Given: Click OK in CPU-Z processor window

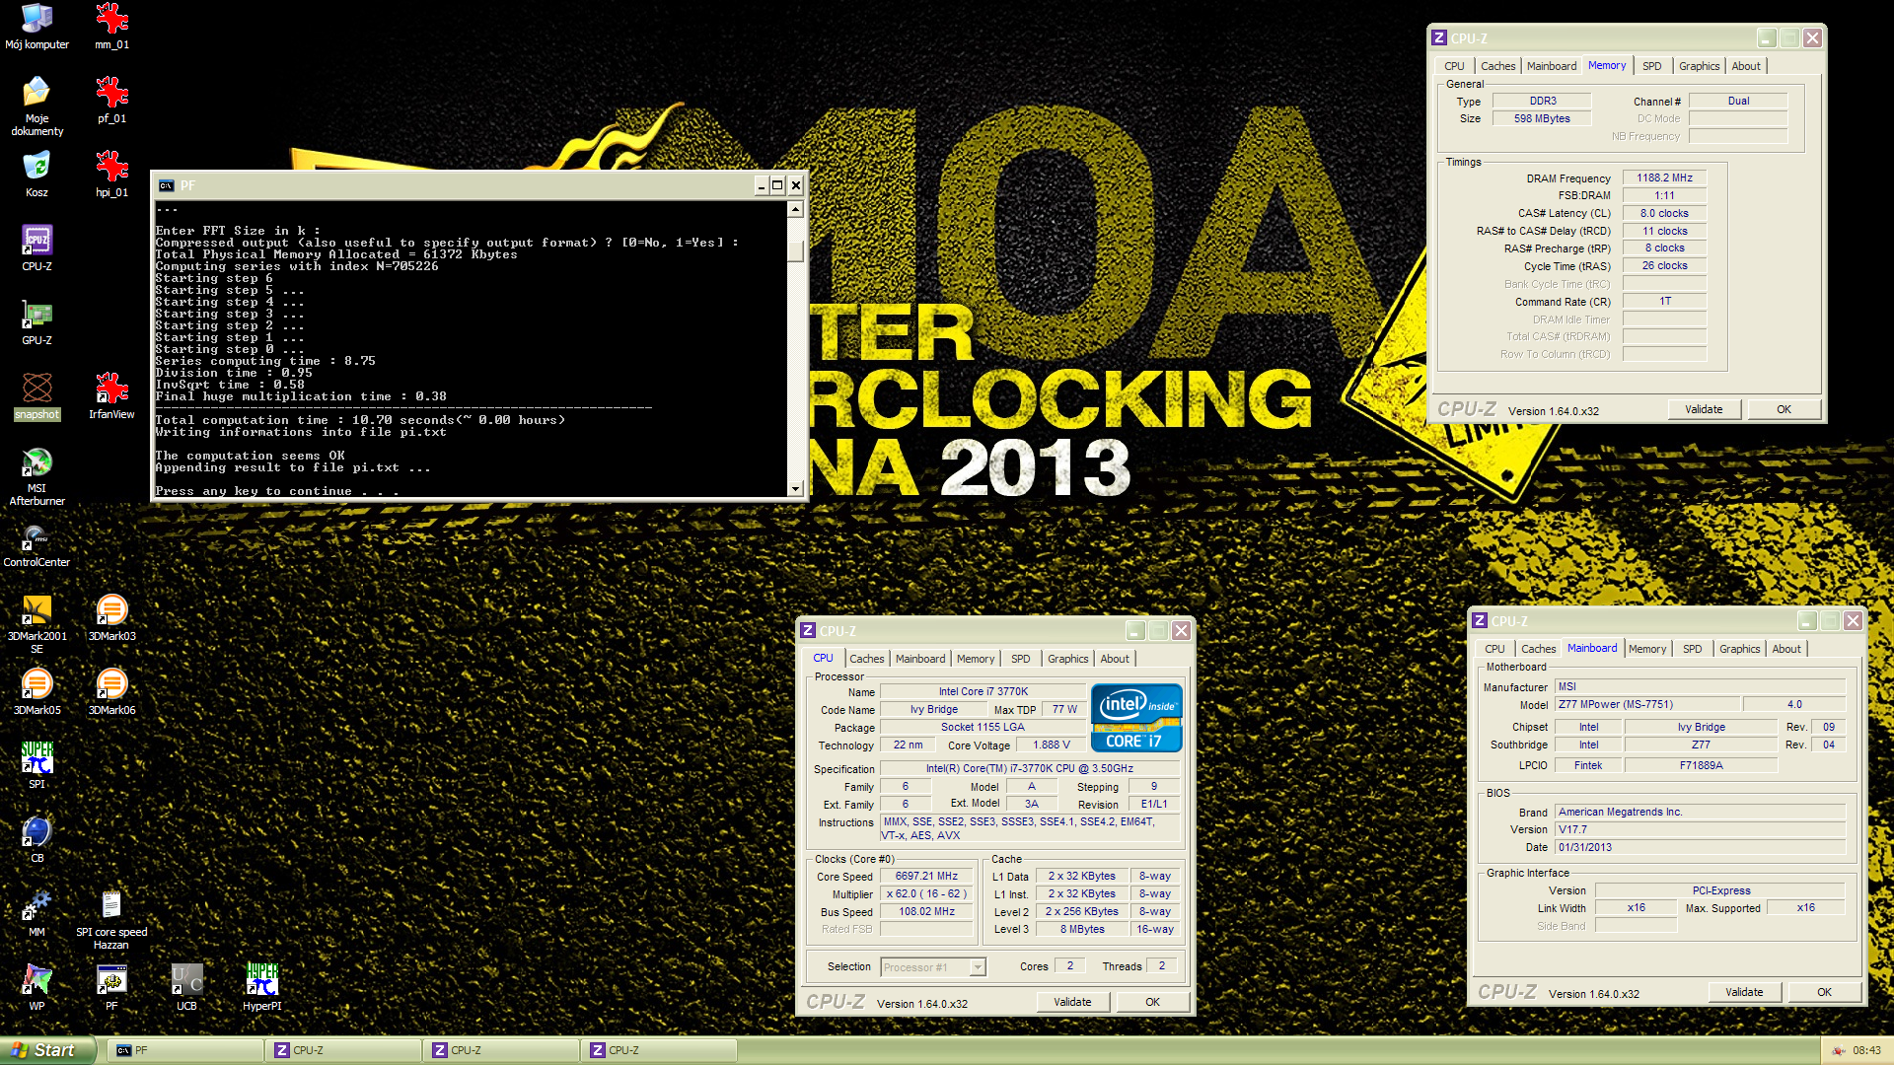Looking at the screenshot, I should click(x=1152, y=1002).
